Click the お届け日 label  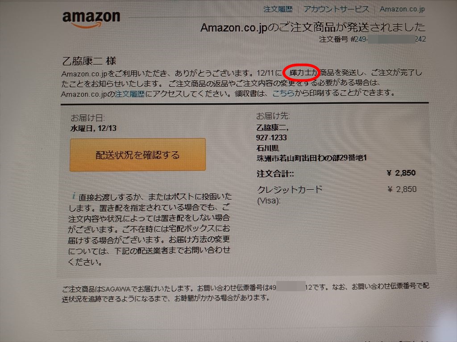87,118
